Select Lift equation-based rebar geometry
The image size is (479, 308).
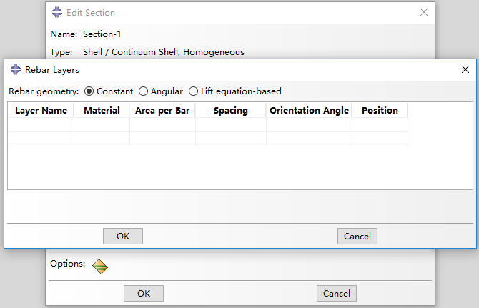click(x=194, y=91)
